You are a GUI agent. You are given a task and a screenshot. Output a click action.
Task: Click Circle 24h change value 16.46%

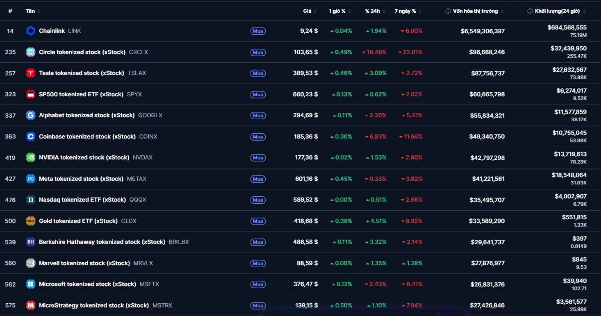click(374, 52)
